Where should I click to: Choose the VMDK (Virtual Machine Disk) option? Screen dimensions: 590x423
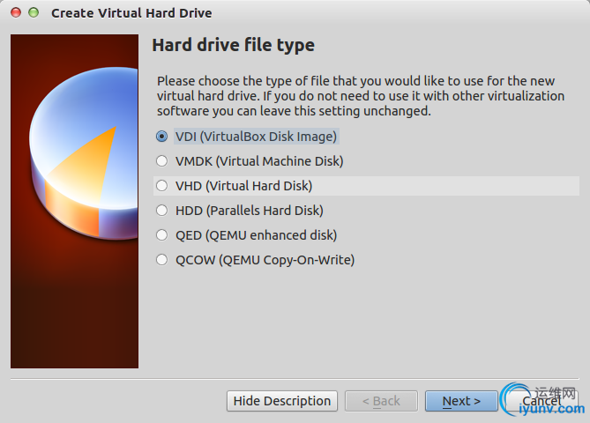(x=161, y=161)
